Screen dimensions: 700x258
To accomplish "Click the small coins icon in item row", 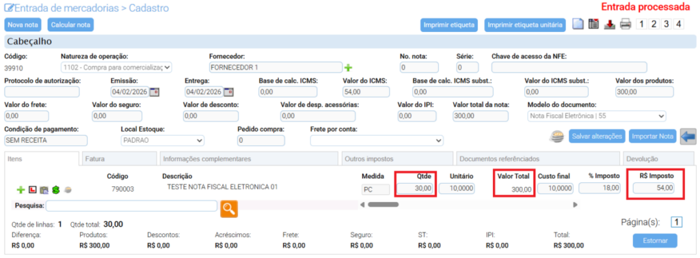I will (x=68, y=190).
